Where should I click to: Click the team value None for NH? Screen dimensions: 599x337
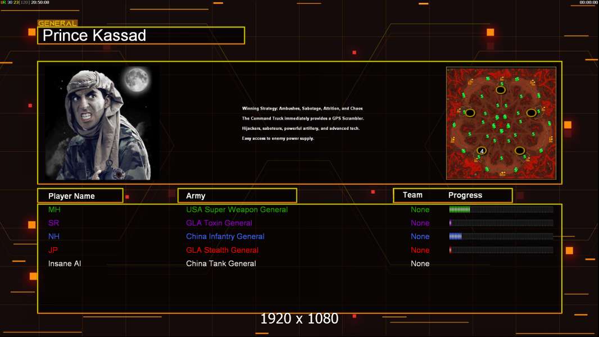[x=420, y=236]
